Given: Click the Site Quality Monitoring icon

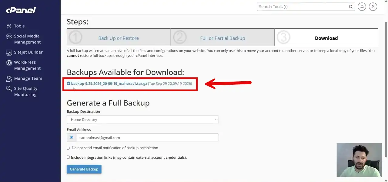Looking at the screenshot, I should [x=9, y=89].
